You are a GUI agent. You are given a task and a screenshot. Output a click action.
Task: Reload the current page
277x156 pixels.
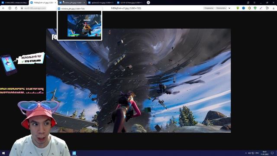tap(16, 8)
